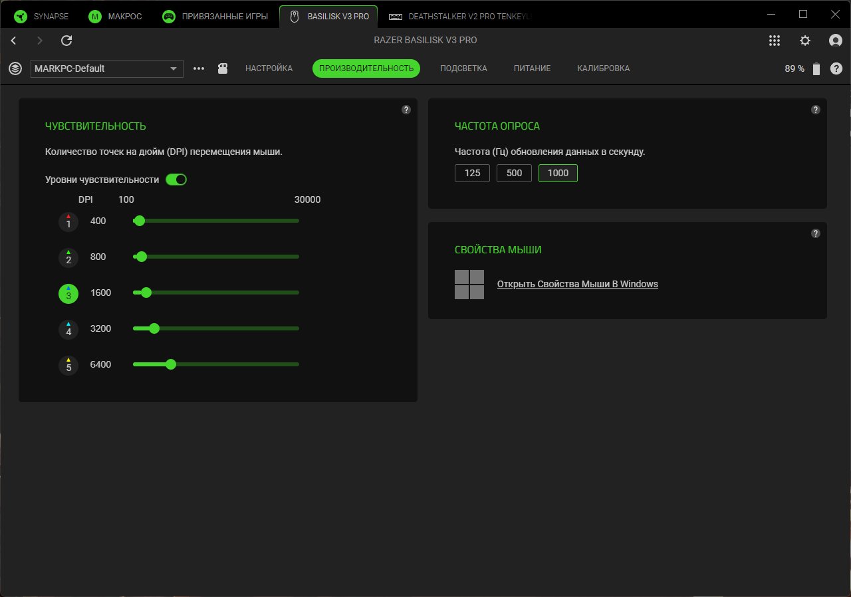
Task: Open the Настройка section
Action: 269,68
